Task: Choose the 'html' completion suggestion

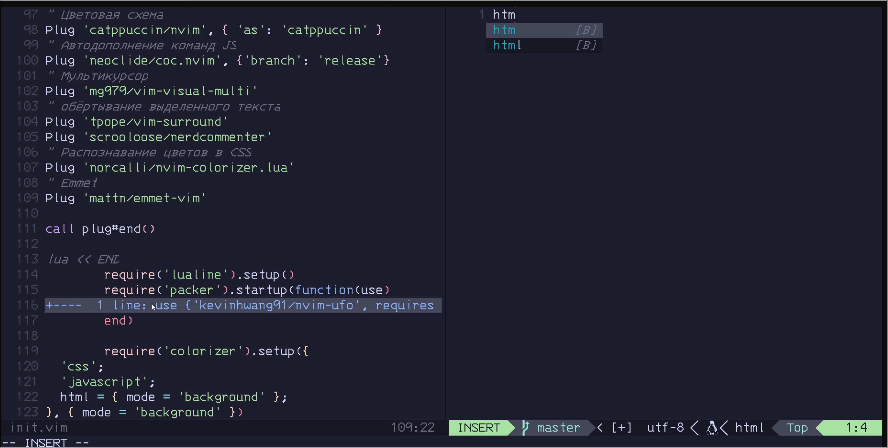Action: (x=507, y=45)
